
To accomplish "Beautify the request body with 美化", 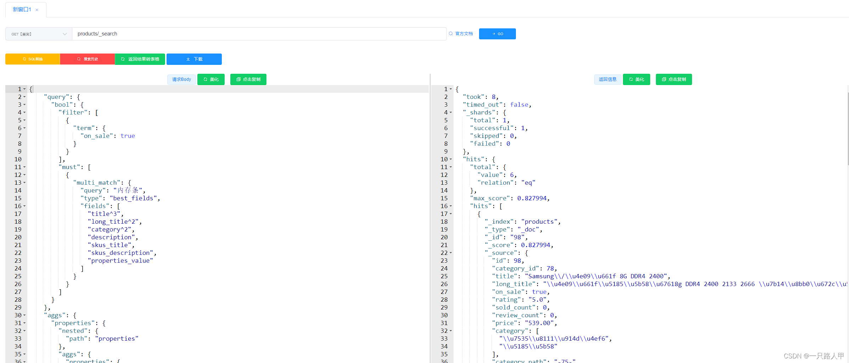I will 211,79.
